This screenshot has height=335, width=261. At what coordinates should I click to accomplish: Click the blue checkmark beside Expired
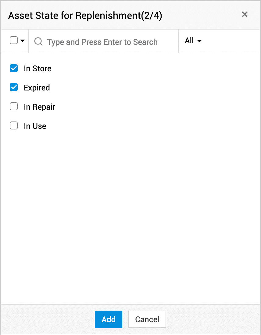(14, 88)
